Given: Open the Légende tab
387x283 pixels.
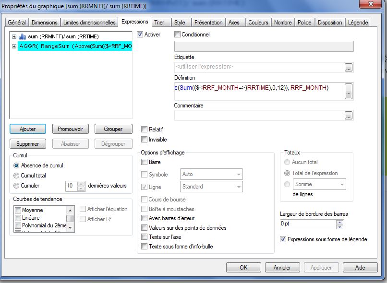Looking at the screenshot, I should pyautogui.click(x=358, y=23).
